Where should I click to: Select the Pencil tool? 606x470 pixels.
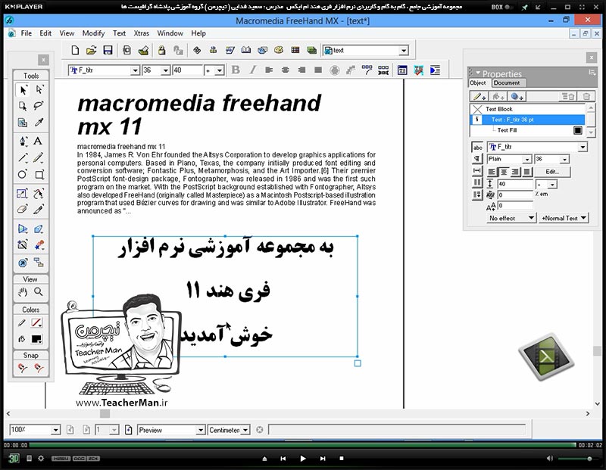[39, 158]
